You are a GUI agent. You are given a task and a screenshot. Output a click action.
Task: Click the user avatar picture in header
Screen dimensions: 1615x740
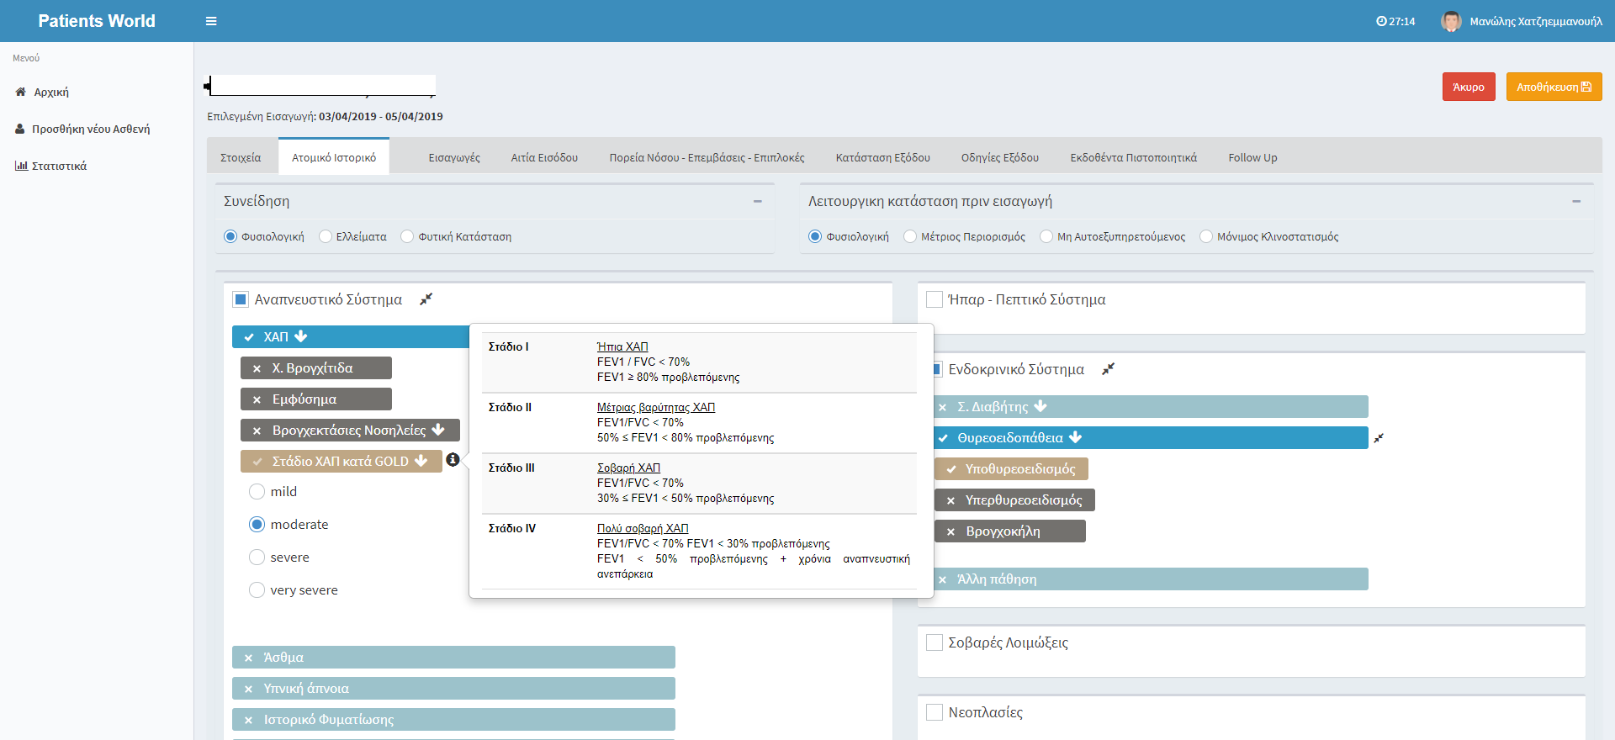point(1451,21)
